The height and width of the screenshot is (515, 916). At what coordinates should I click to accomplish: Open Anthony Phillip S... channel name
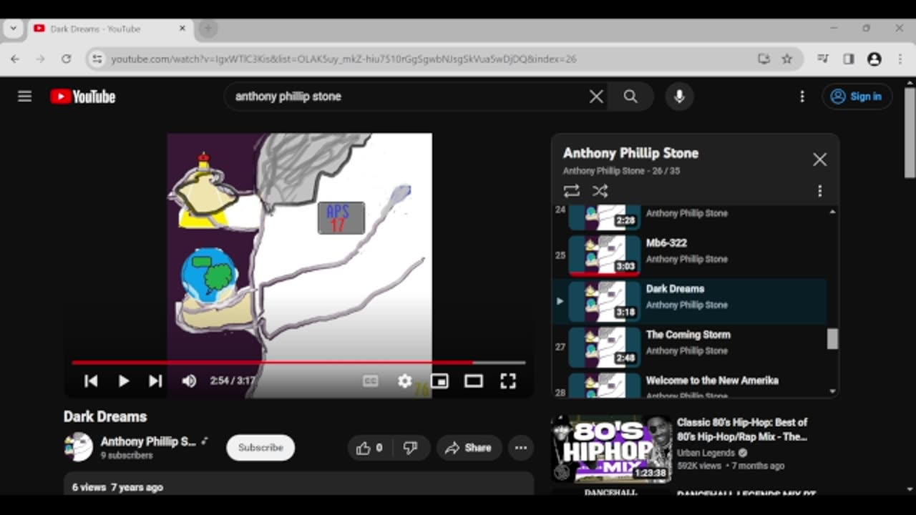148,441
